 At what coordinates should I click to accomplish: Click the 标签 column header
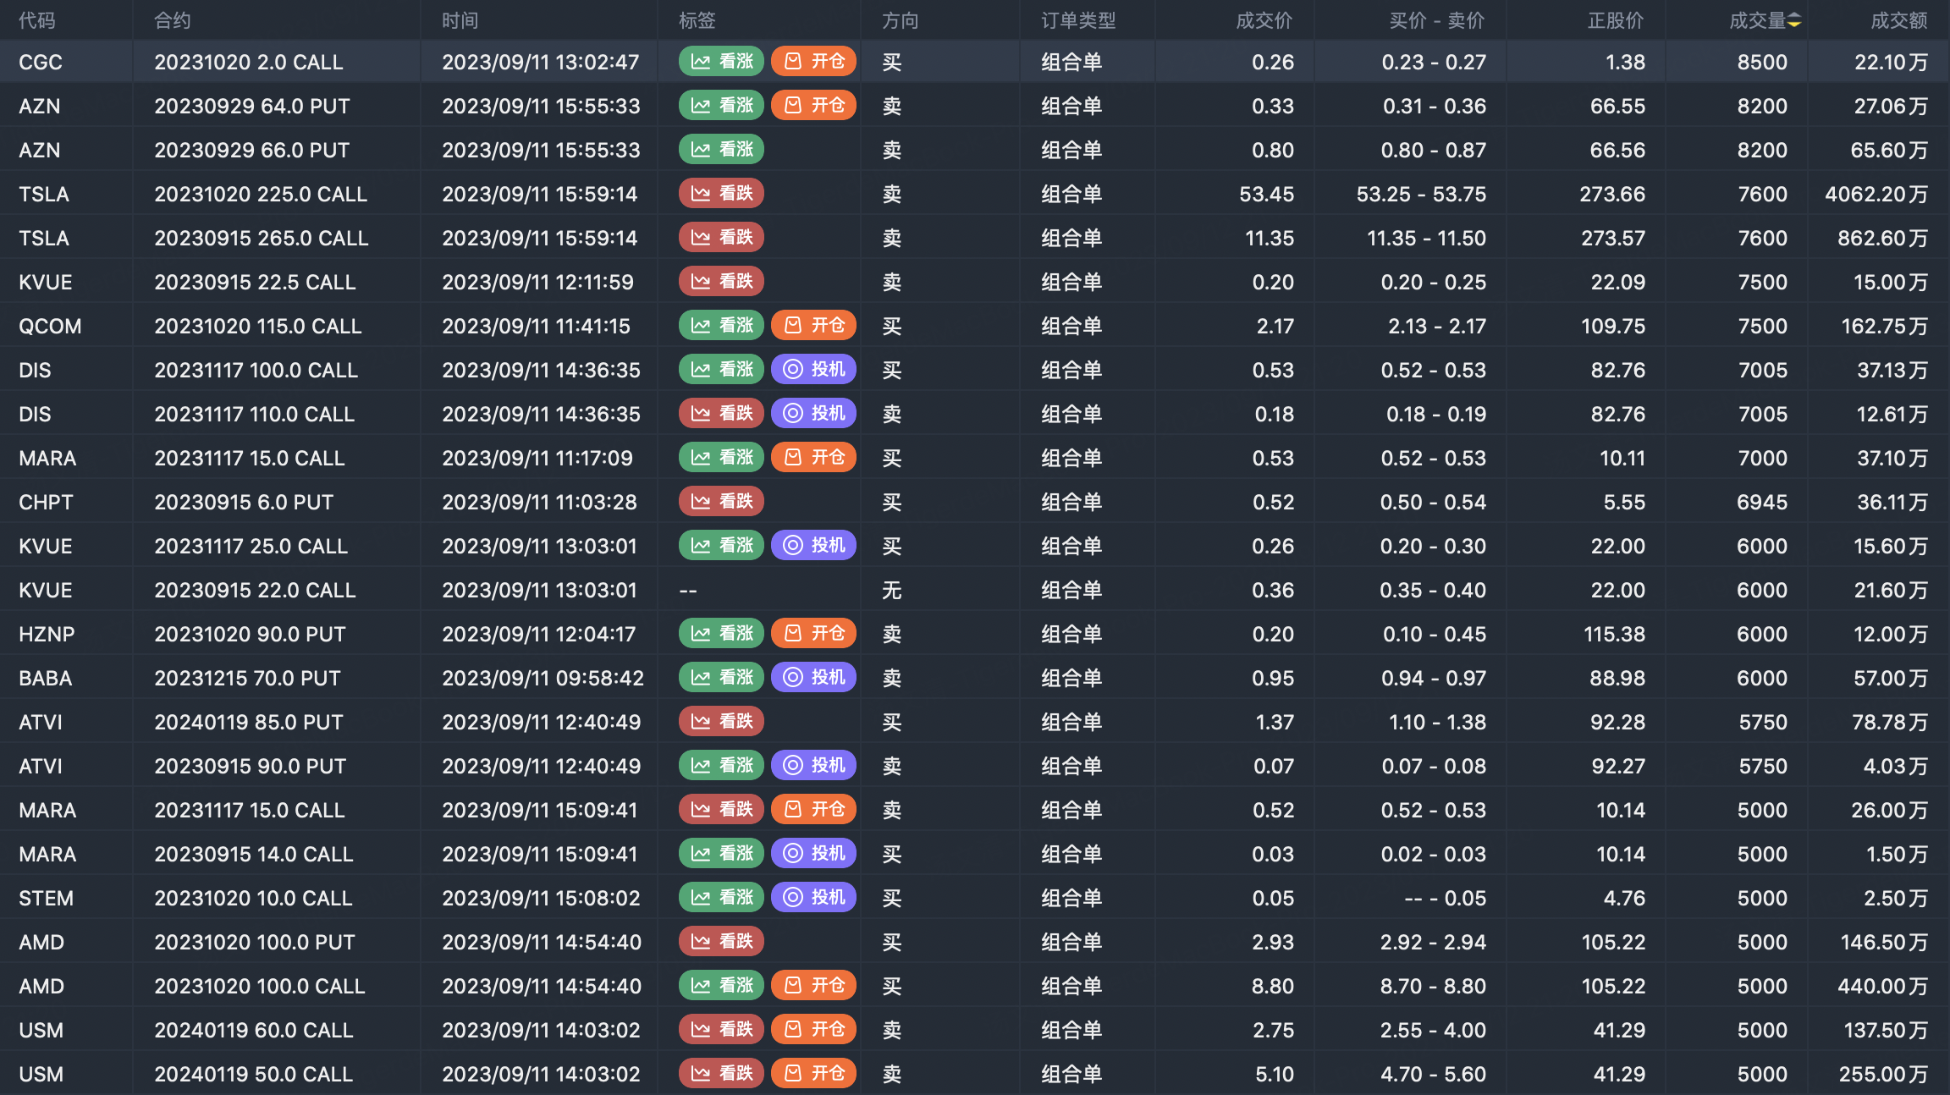(697, 20)
